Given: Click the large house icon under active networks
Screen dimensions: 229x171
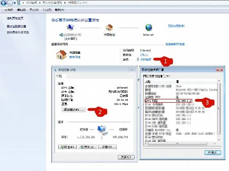Looking at the screenshot, I should click(61, 55).
